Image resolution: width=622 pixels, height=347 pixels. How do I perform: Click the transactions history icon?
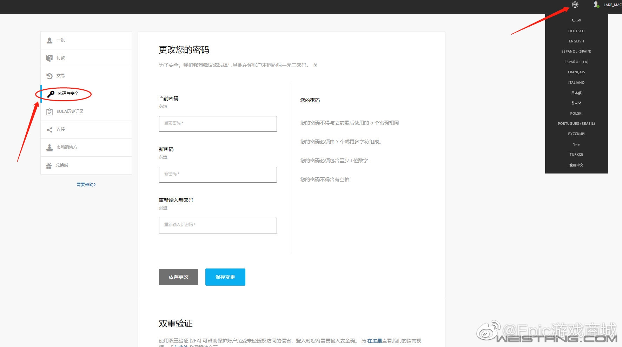[49, 76]
